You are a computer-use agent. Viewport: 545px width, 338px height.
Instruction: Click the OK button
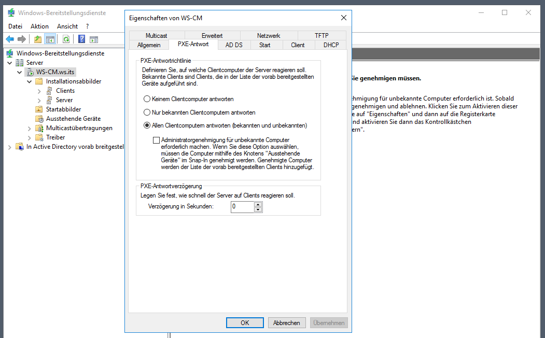pos(245,323)
